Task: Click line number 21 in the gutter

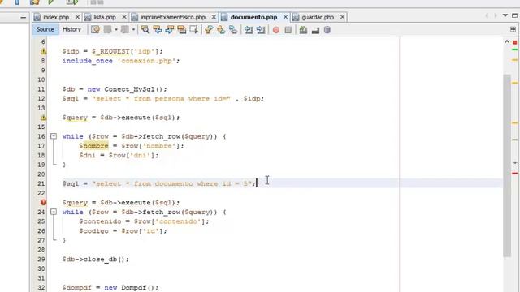Action: click(41, 183)
